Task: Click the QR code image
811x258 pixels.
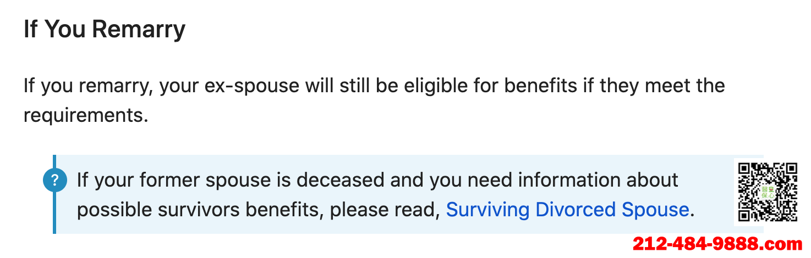Action: (768, 192)
